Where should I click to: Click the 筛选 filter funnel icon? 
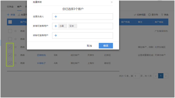(x=162, y=15)
